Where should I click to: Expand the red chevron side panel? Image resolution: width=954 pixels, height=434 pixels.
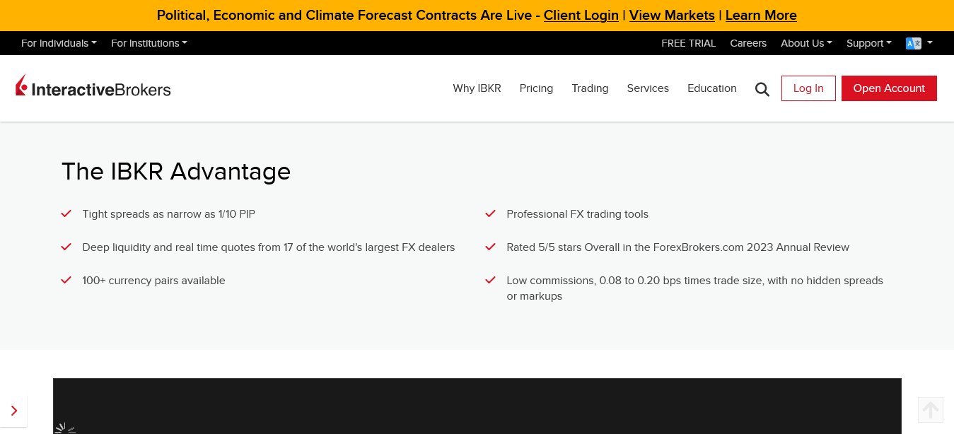click(13, 411)
